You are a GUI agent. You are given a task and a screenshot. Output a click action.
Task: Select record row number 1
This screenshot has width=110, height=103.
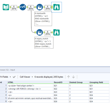(x=4, y=86)
